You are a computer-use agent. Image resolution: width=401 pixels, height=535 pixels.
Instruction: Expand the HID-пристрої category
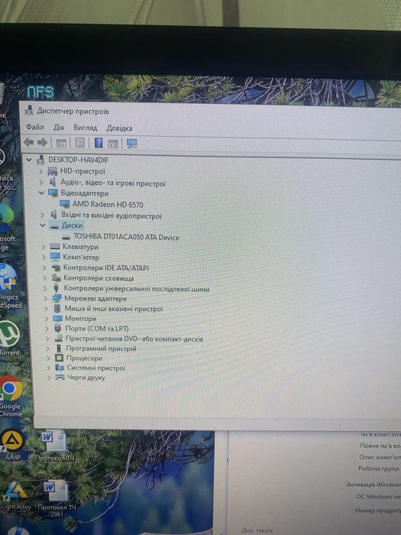point(40,171)
